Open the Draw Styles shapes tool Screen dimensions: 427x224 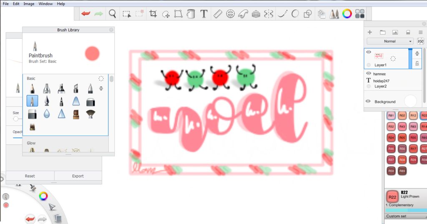(308, 14)
